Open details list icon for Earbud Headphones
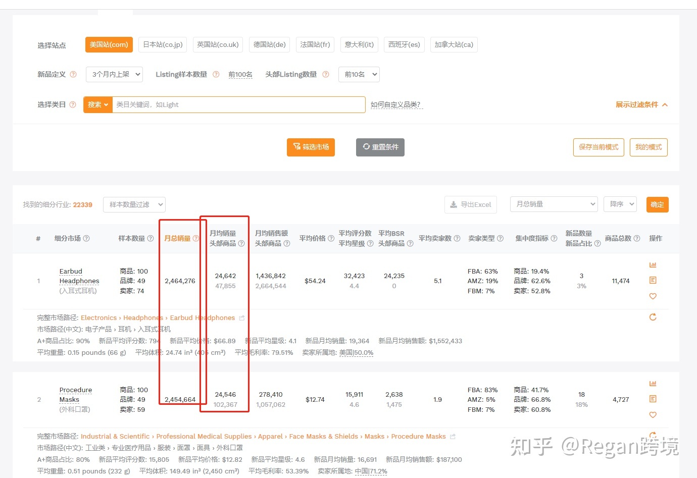The height and width of the screenshot is (478, 697). pos(653,280)
